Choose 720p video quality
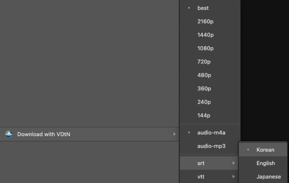Image resolution: width=289 pixels, height=183 pixels. pos(204,62)
